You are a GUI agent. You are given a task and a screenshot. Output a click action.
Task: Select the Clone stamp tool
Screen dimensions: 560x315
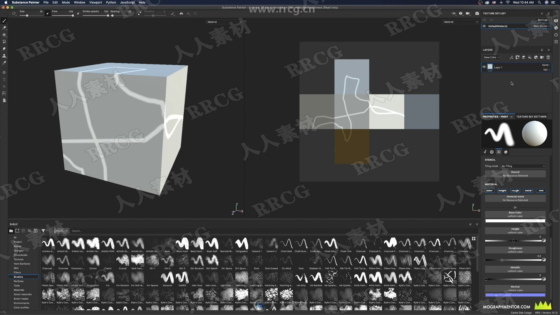click(x=4, y=56)
